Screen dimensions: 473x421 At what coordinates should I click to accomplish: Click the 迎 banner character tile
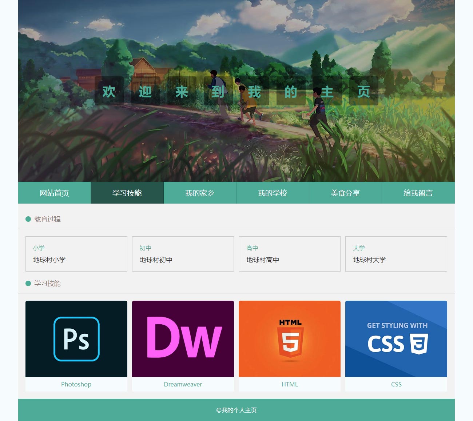(x=146, y=91)
